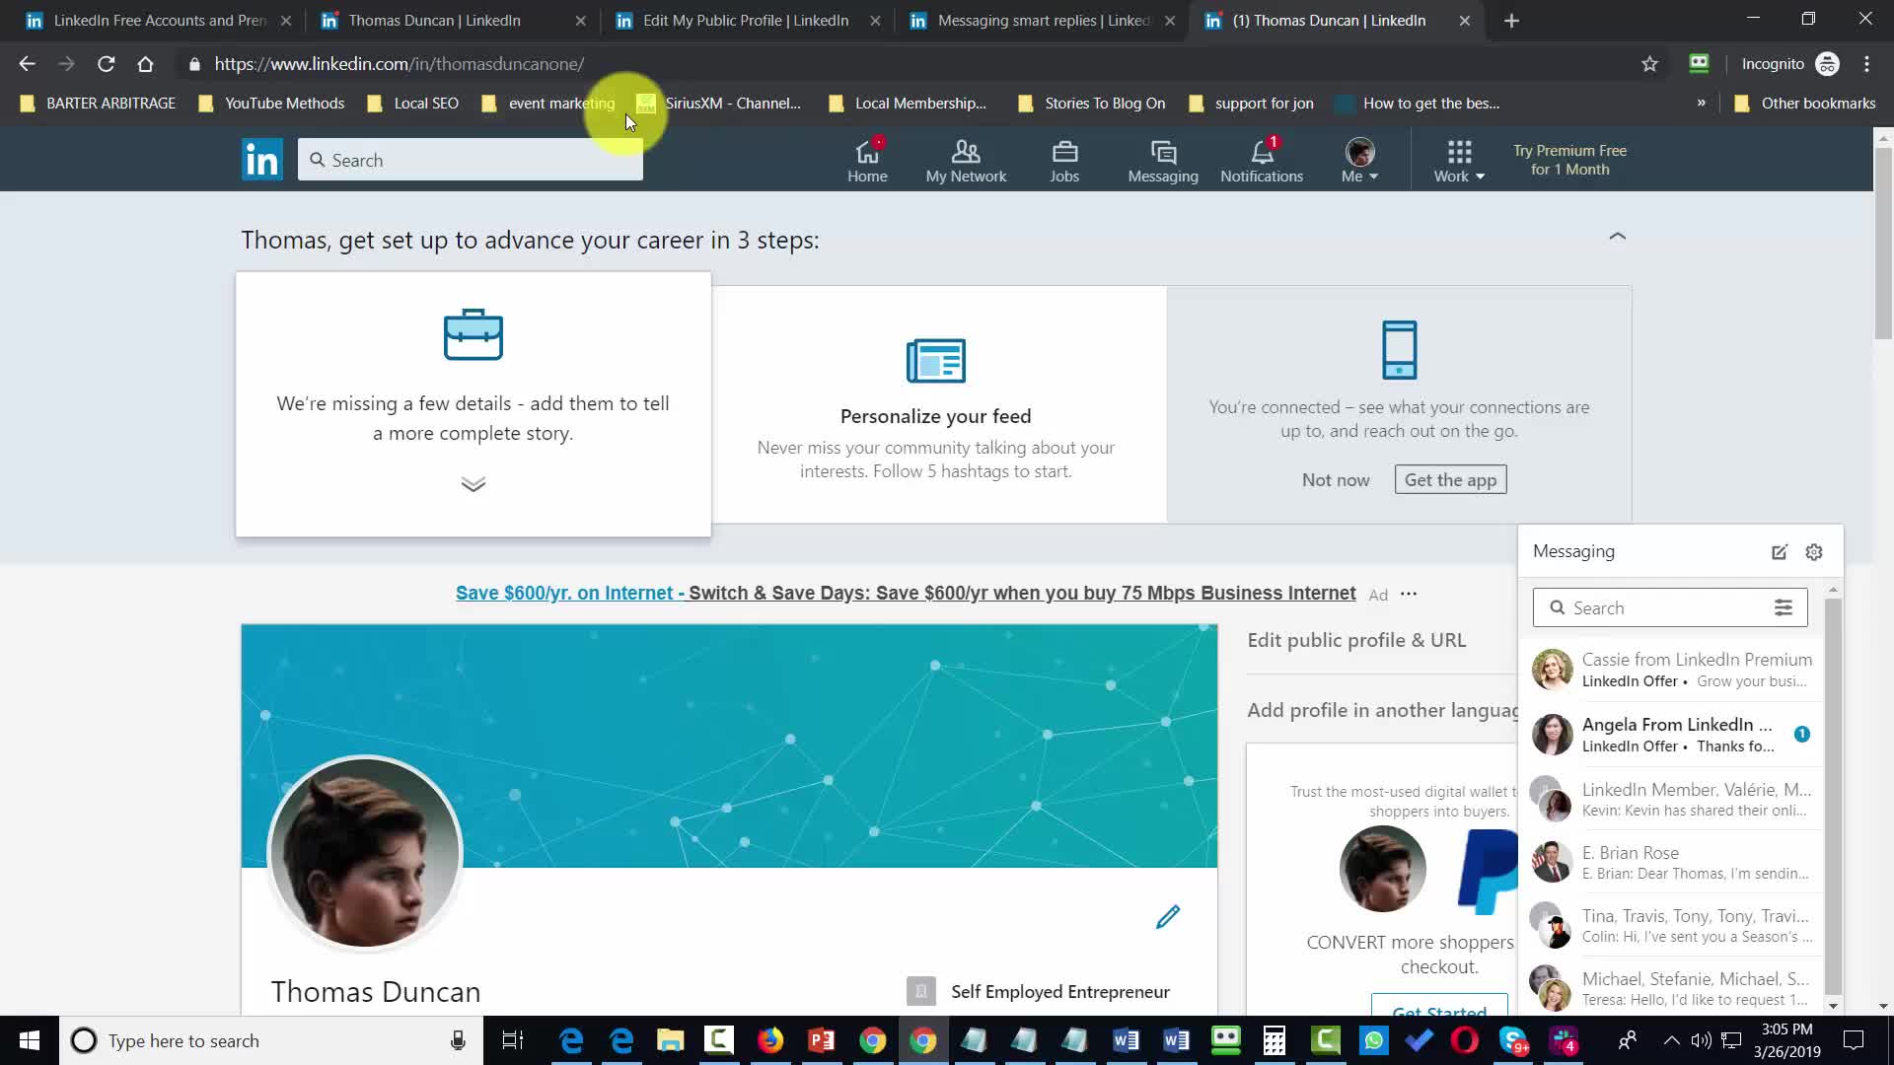Open LinkedIn Member, Valérie conversation
Image resolution: width=1894 pixels, height=1065 pixels.
pos(1671,799)
